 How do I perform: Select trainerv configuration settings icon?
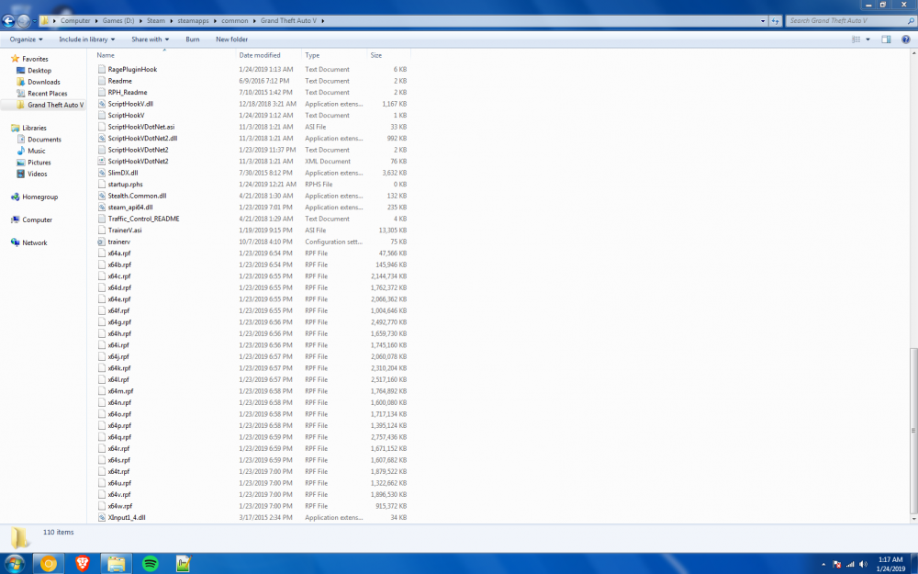[x=102, y=242]
